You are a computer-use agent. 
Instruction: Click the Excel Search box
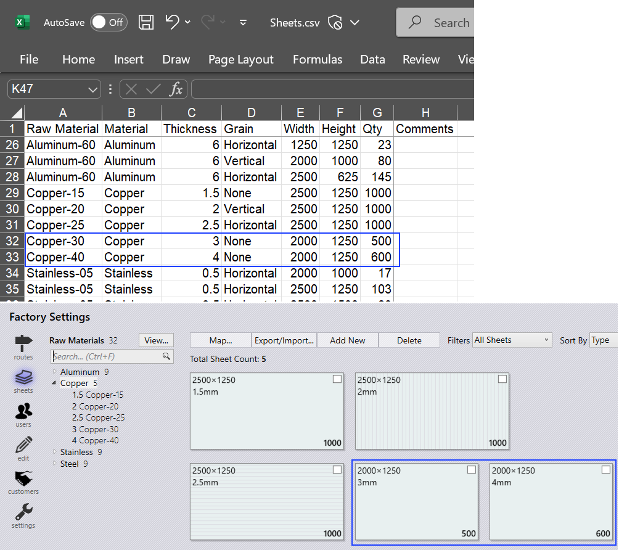tap(435, 22)
